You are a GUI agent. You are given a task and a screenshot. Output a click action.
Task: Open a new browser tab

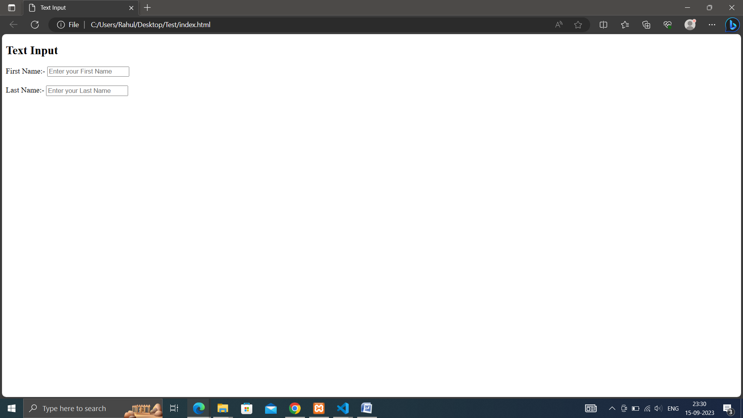147,8
